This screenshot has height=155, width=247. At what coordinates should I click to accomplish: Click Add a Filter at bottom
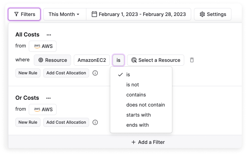coord(148,142)
